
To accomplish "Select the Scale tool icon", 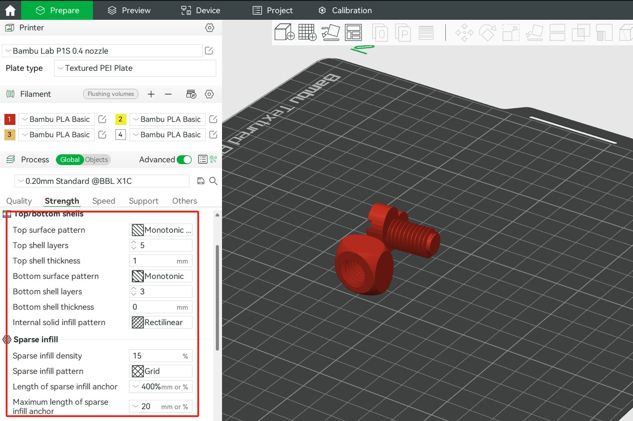I will pos(511,32).
